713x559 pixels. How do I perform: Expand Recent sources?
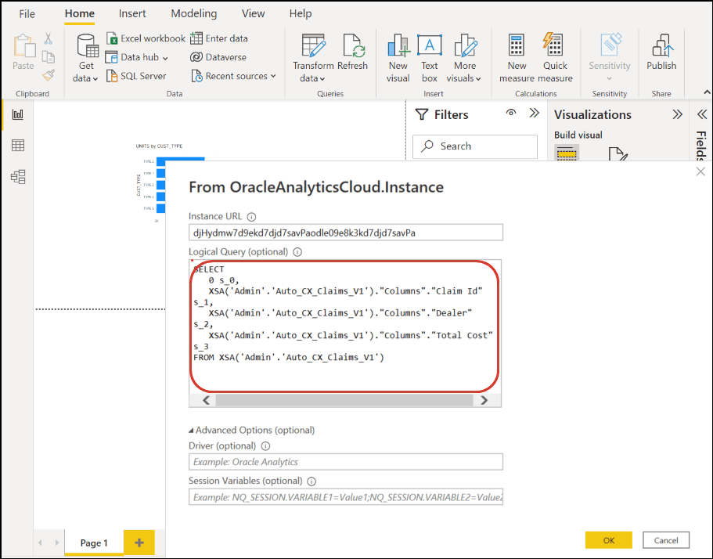tap(234, 76)
